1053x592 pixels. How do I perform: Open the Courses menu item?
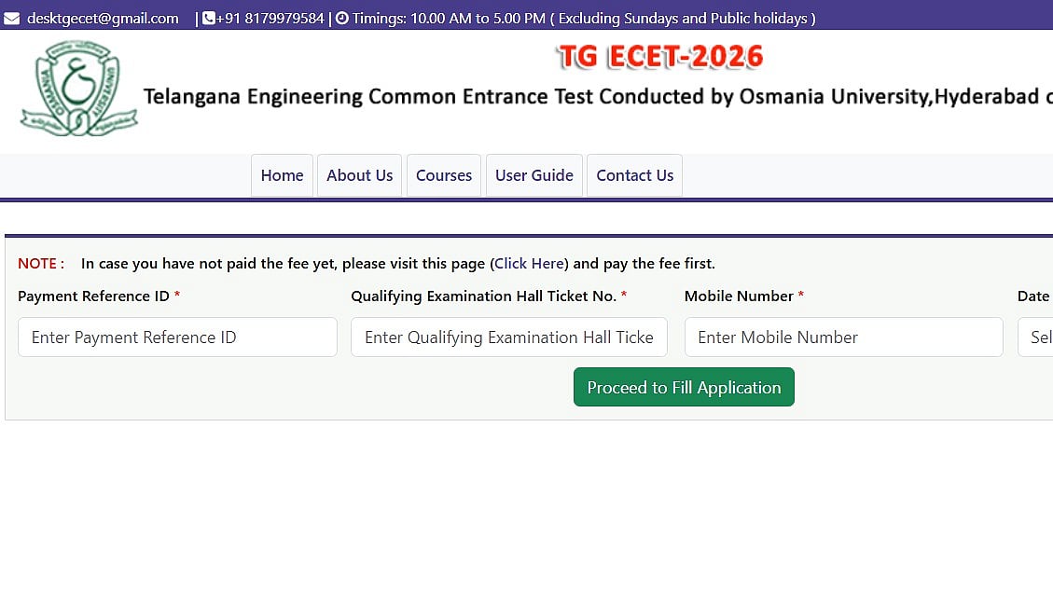click(444, 175)
